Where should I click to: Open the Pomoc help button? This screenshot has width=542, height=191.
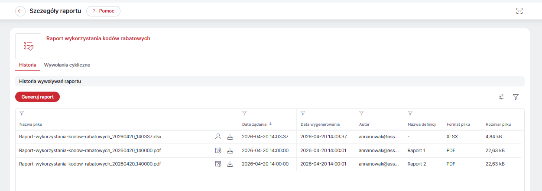pyautogui.click(x=103, y=11)
